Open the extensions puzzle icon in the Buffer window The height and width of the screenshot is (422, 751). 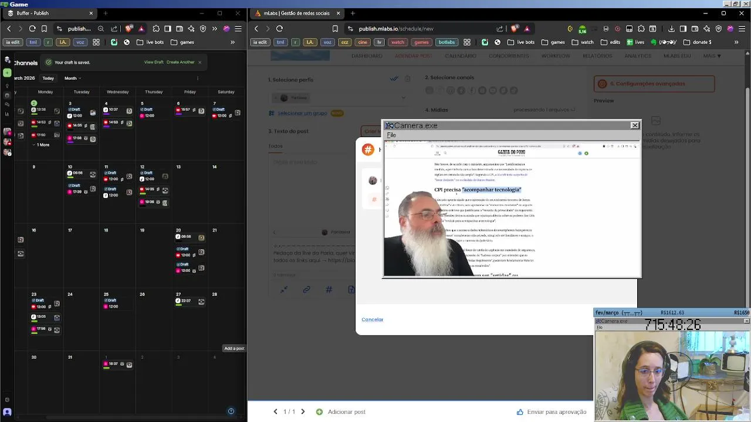156,28
